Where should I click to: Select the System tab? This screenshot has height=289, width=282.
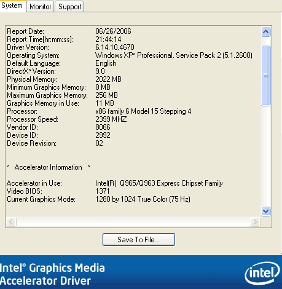point(13,6)
